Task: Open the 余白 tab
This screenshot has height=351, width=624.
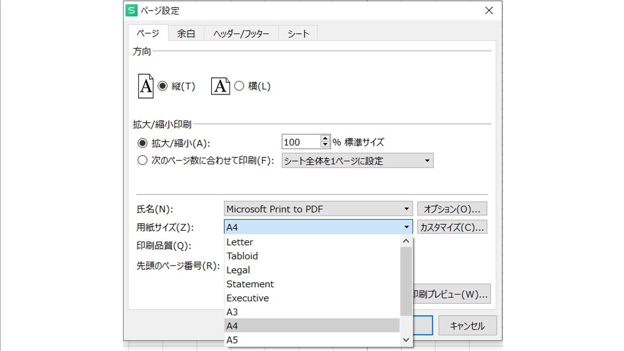Action: click(x=186, y=34)
